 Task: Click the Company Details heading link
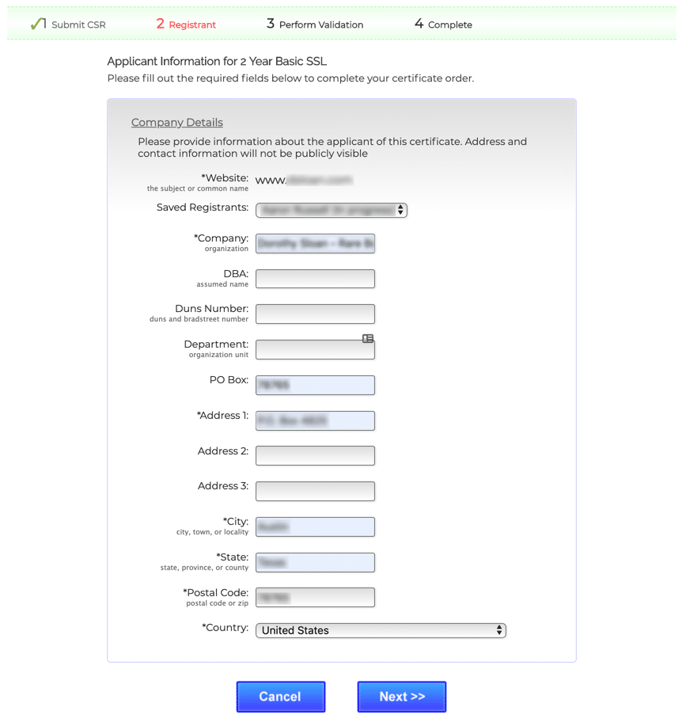point(177,123)
